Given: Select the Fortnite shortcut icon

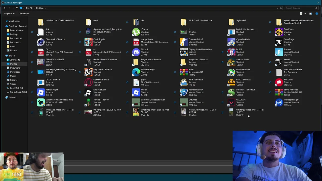Looking at the screenshot, I should coord(279,52).
